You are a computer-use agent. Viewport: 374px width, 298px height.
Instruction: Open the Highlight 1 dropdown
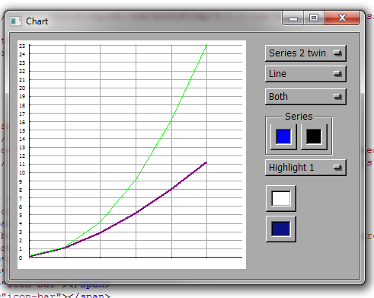[x=305, y=168]
